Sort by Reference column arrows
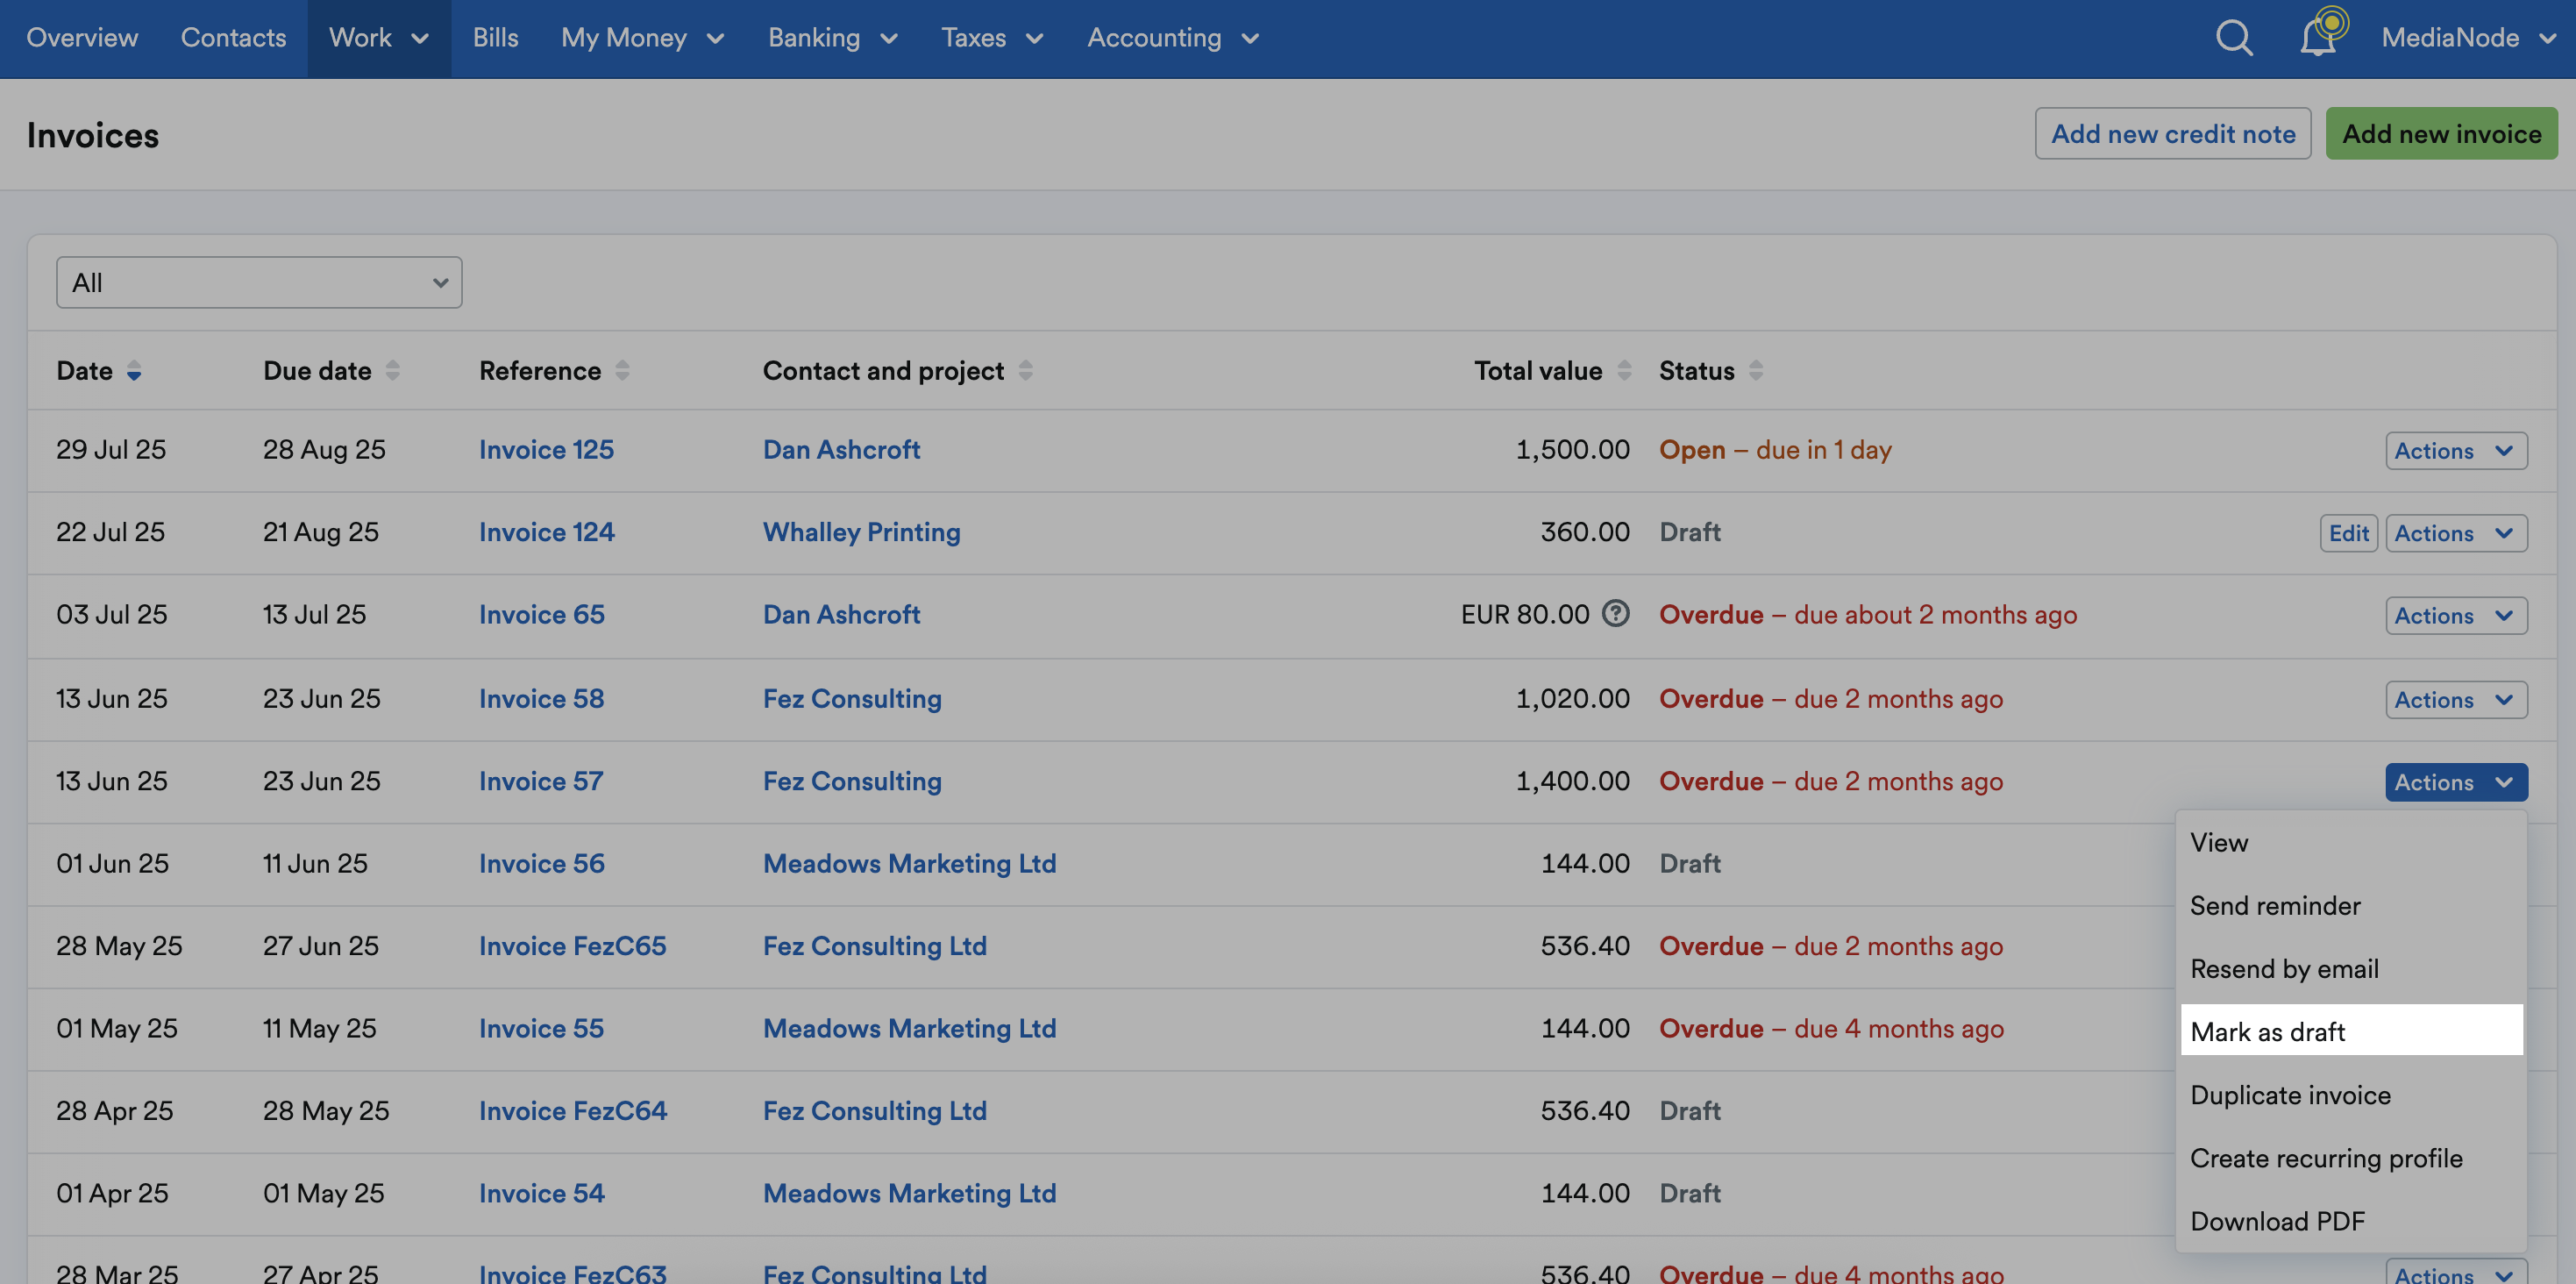The height and width of the screenshot is (1284, 2576). (x=622, y=370)
